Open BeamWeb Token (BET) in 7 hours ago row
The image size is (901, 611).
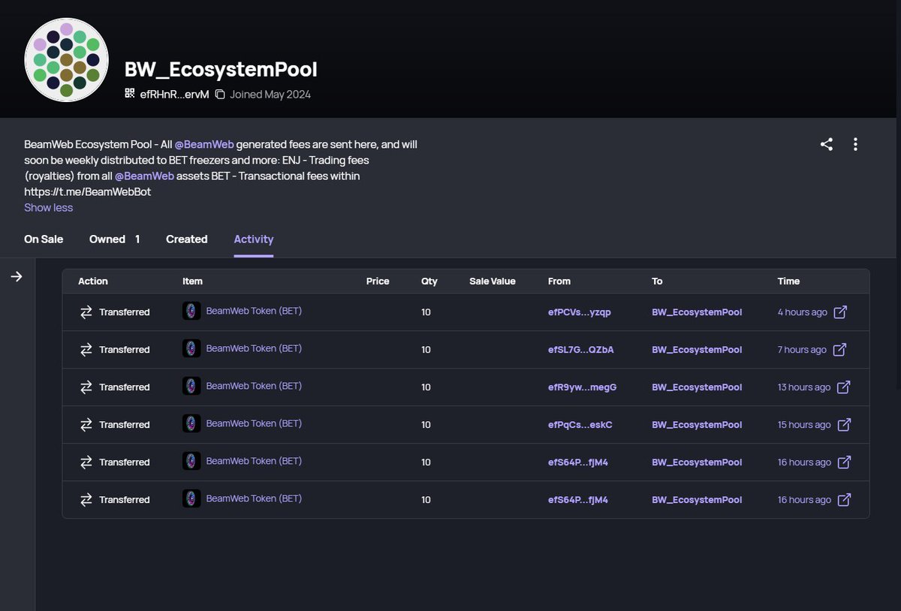(254, 348)
